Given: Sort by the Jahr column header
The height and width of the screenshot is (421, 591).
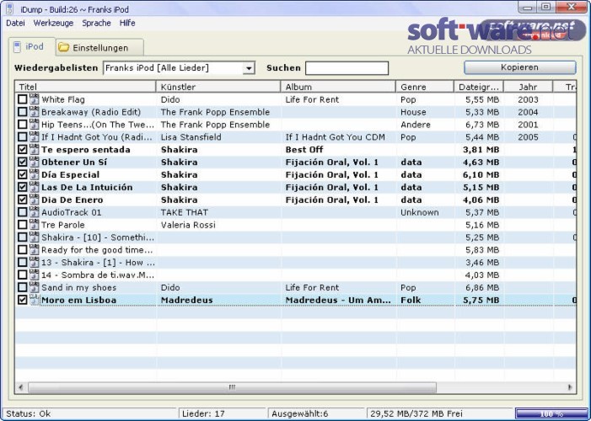Looking at the screenshot, I should tap(528, 87).
